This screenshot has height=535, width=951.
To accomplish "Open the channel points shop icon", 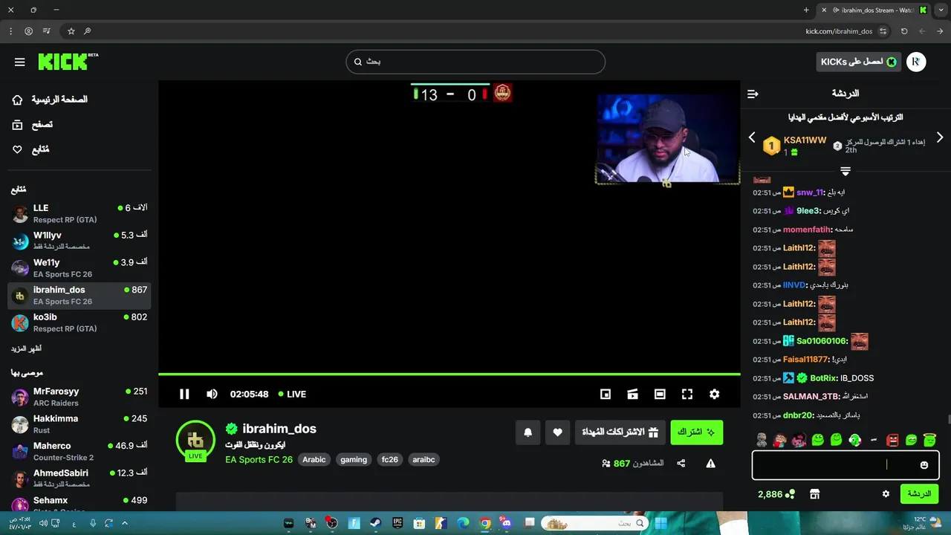I will tap(814, 494).
